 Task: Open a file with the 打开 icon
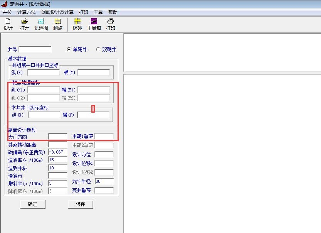click(25, 24)
